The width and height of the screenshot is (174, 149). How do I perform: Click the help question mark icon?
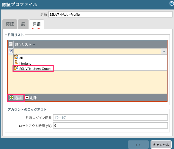coord(171,4)
